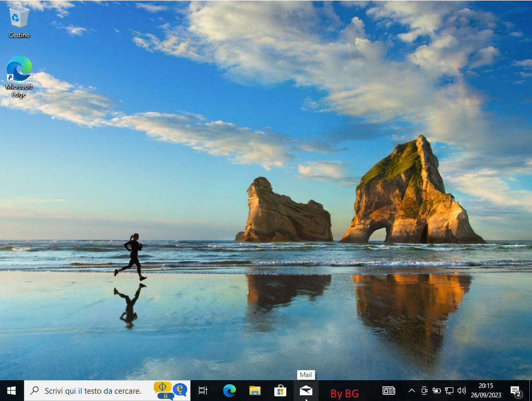Open the News and interests widget
This screenshot has width=532, height=401.
click(x=389, y=391)
